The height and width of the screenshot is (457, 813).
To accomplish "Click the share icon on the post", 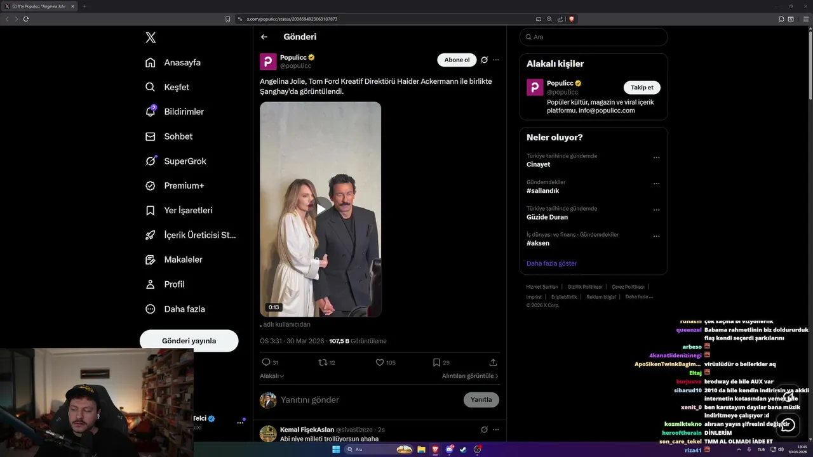I will (x=493, y=362).
